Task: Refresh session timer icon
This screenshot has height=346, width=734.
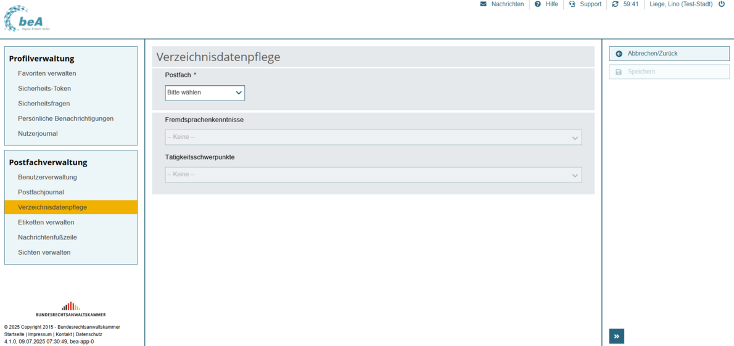Action: (x=615, y=4)
